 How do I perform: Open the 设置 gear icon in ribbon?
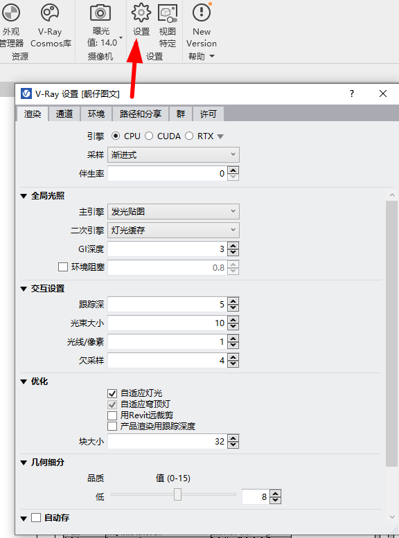click(141, 12)
